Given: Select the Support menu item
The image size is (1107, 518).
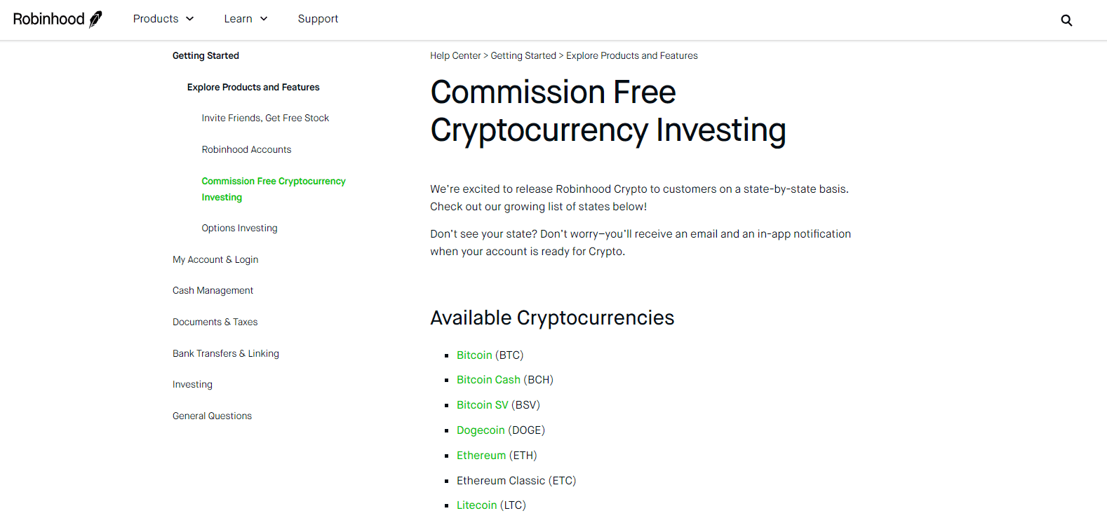Looking at the screenshot, I should (x=318, y=19).
